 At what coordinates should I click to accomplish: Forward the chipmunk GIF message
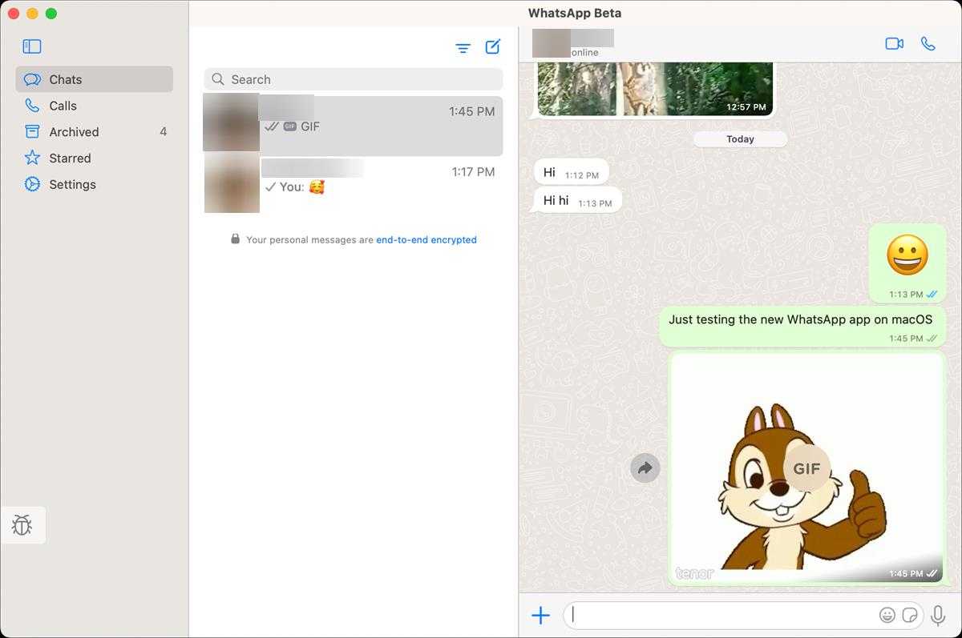pyautogui.click(x=645, y=467)
